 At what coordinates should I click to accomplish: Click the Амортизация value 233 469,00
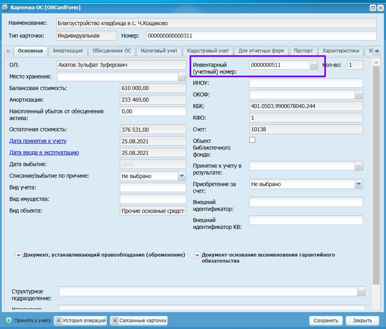[153, 100]
